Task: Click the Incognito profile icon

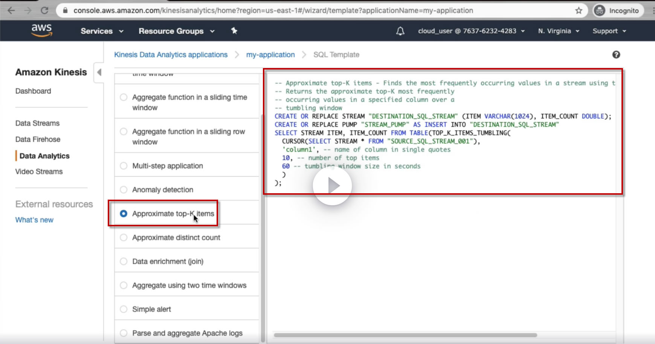Action: (599, 11)
